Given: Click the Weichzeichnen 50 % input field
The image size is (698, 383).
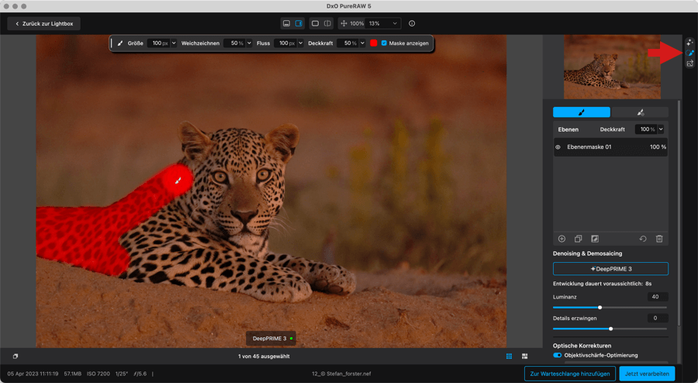Looking at the screenshot, I should click(x=234, y=43).
